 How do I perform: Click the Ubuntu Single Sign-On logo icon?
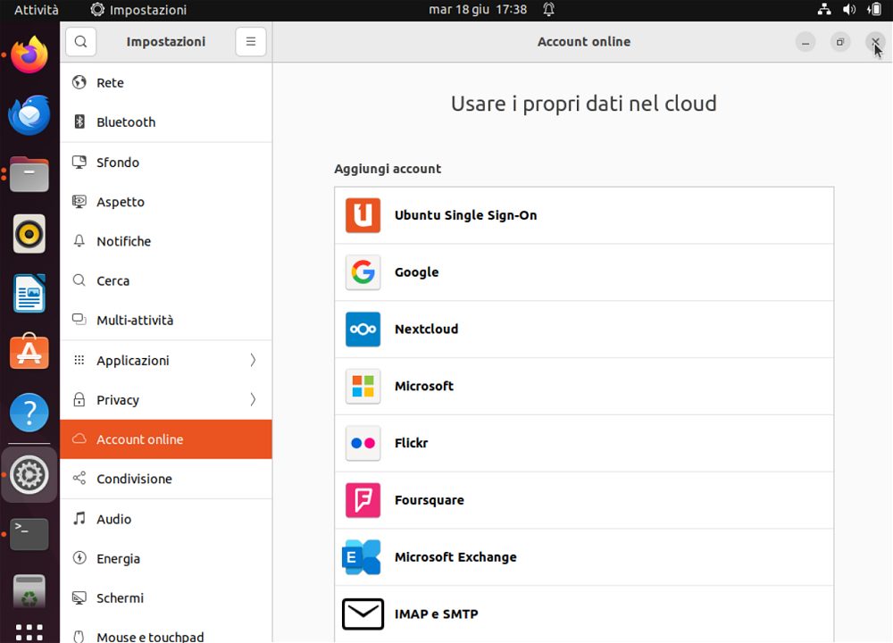coord(363,215)
